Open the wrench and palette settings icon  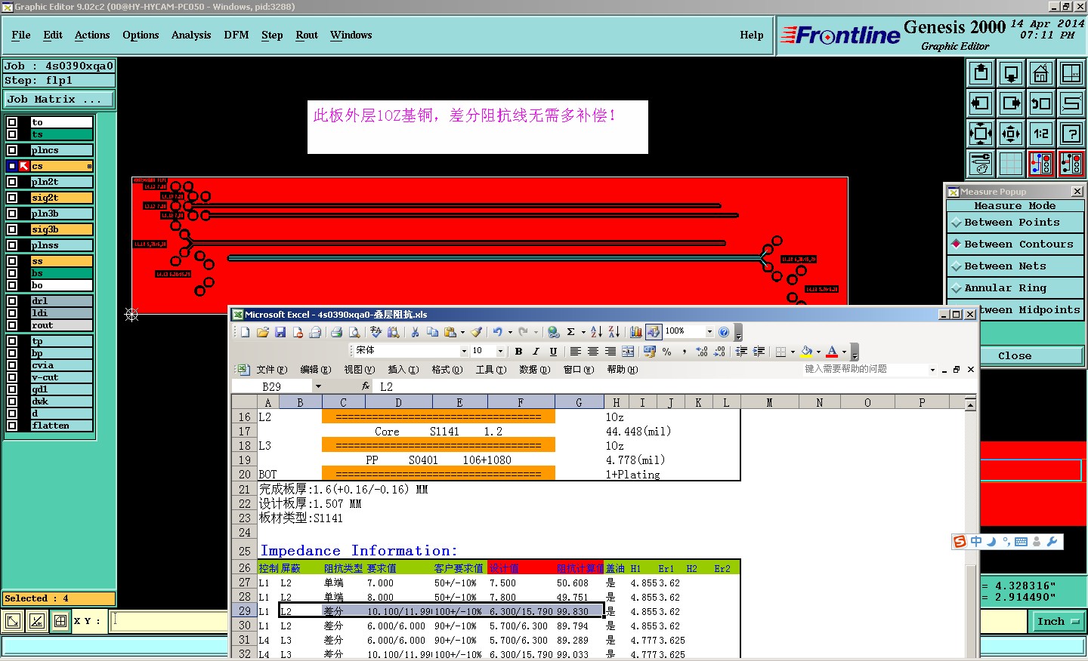pyautogui.click(x=981, y=164)
